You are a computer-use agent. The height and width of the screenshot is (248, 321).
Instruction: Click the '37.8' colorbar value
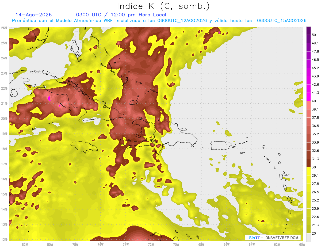(315, 118)
